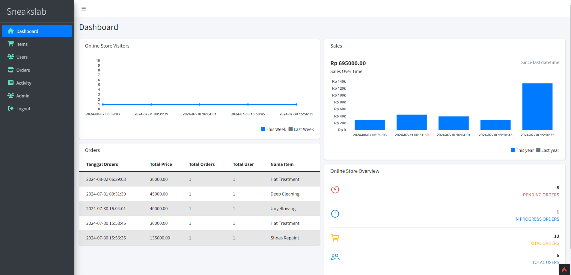Screen dimensions: 571x275
Task: Click the Items cart icon in sidebar
Action: point(11,44)
